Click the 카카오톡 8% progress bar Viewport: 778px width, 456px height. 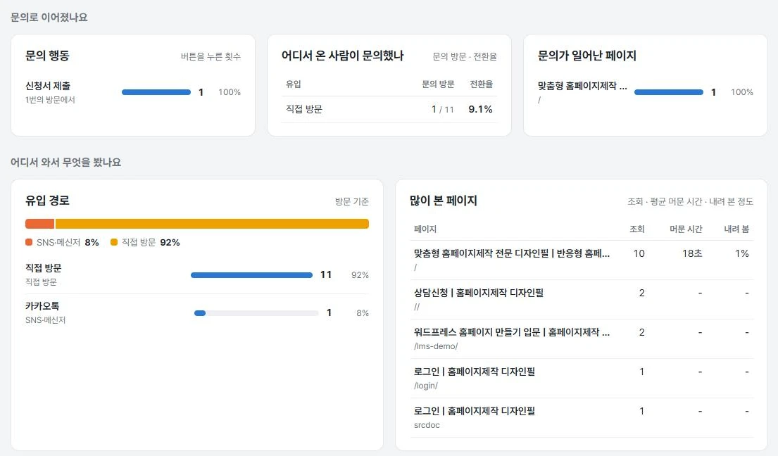point(256,313)
